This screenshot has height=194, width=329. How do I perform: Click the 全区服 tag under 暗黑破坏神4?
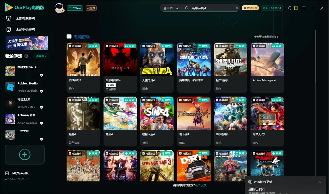coord(111,85)
